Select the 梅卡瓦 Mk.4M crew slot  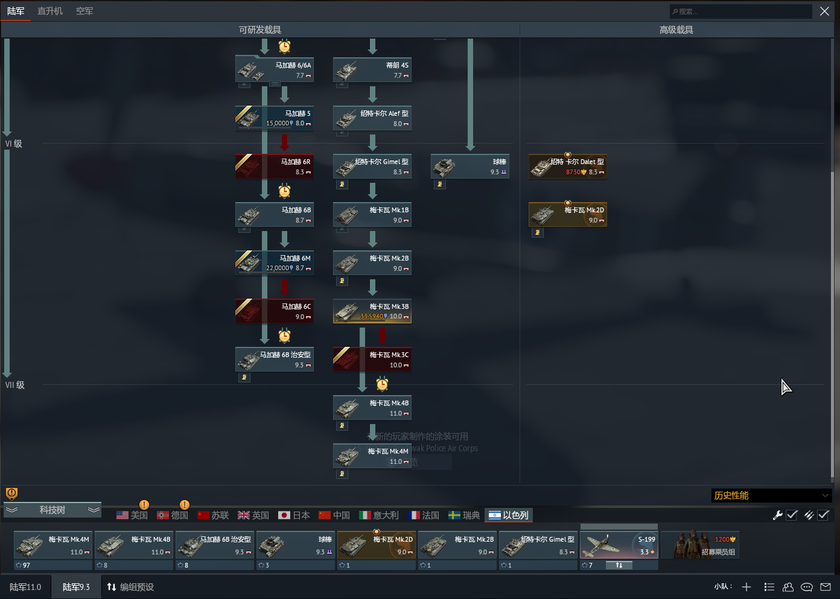click(53, 544)
